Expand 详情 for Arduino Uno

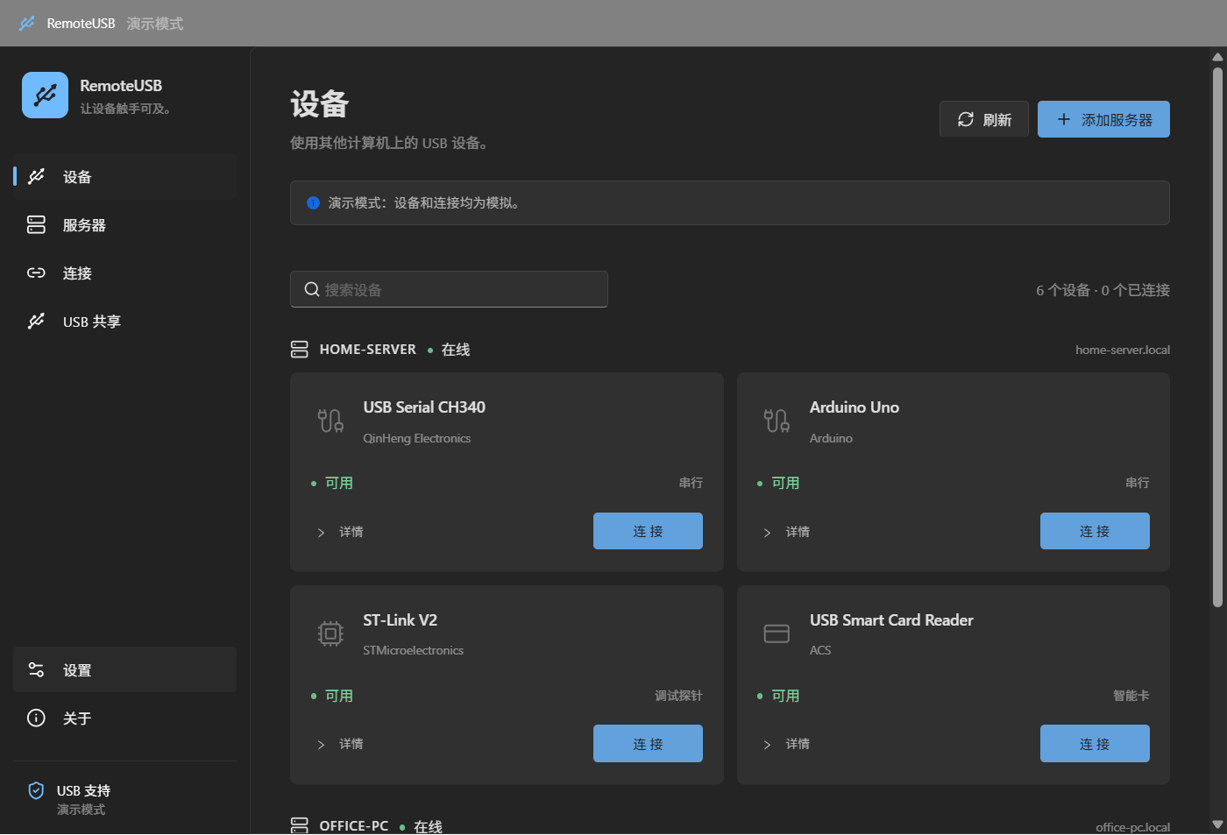pos(786,532)
